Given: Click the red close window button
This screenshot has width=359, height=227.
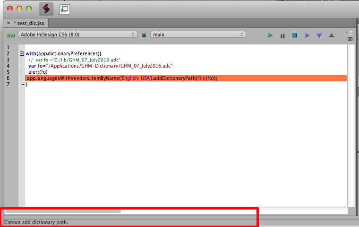Looking at the screenshot, I should point(10,9).
